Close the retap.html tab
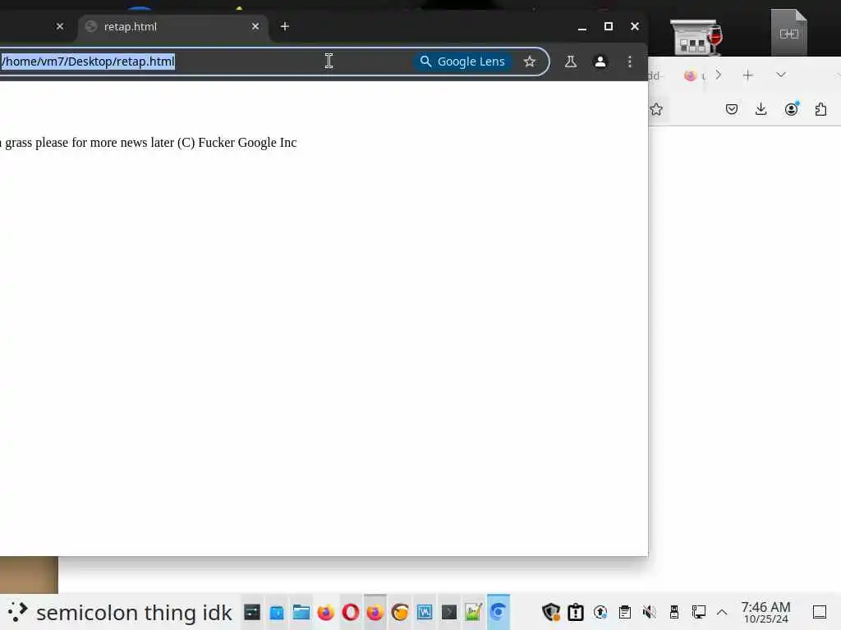Image resolution: width=841 pixels, height=630 pixels. pyautogui.click(x=255, y=26)
